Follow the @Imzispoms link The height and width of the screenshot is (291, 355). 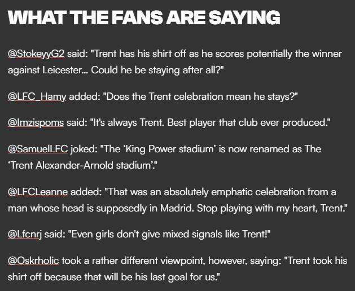[36, 122]
